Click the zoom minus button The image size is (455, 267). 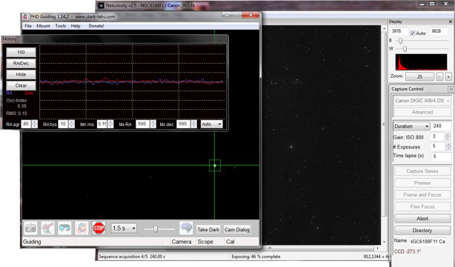point(440,76)
